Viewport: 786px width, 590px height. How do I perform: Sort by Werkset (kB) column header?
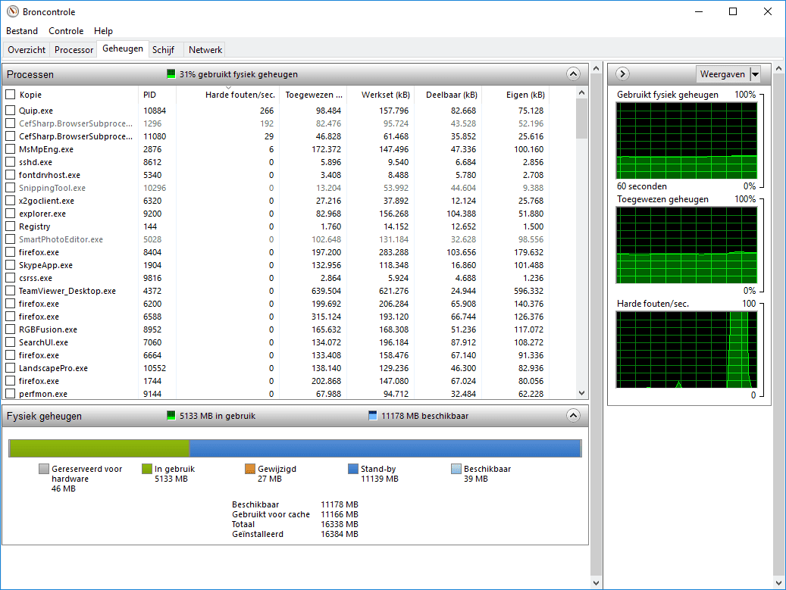(x=386, y=95)
